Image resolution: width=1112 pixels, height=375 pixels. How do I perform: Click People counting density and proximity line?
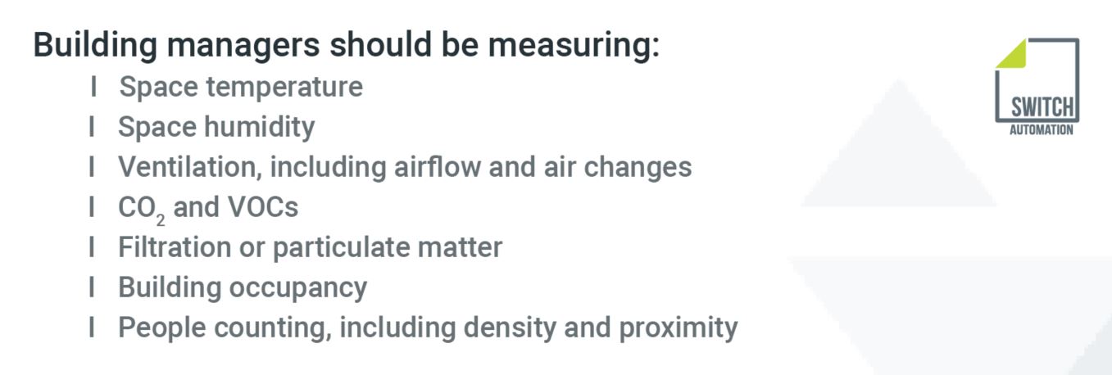(x=428, y=328)
